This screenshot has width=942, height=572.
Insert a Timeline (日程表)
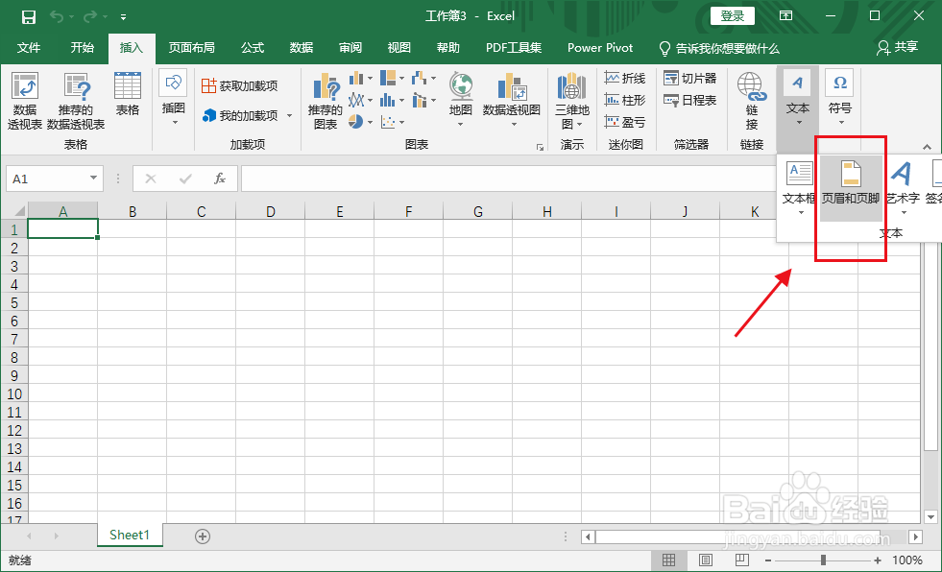(x=689, y=100)
